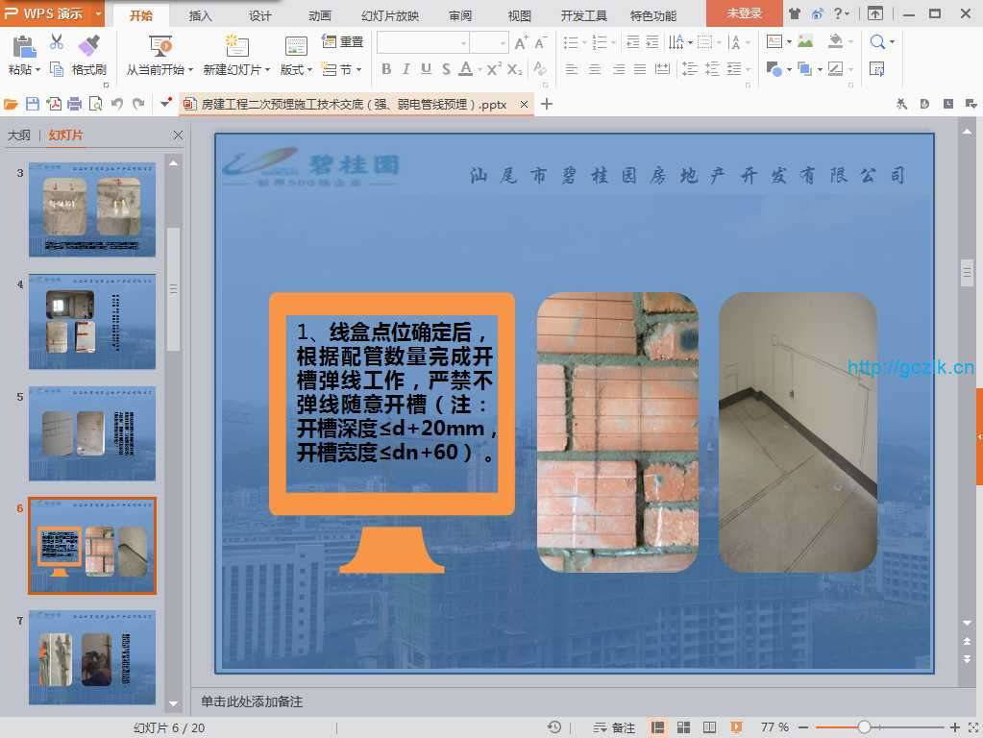
Task: Click the Print icon in quick access toolbar
Action: (75, 104)
